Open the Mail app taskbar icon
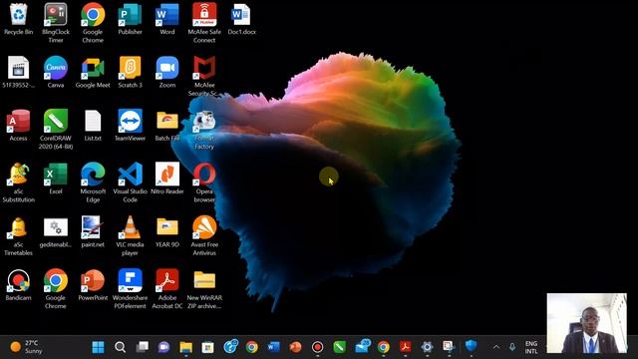 (x=362, y=346)
